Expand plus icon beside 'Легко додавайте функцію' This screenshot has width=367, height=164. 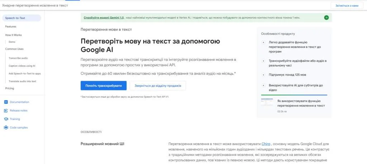(x=263, y=43)
